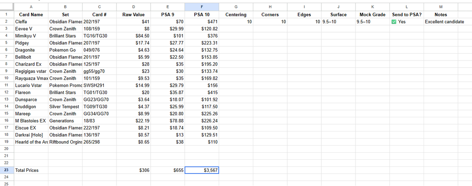
Task: Select the 'Pidgey' cell
Action: click(31, 43)
